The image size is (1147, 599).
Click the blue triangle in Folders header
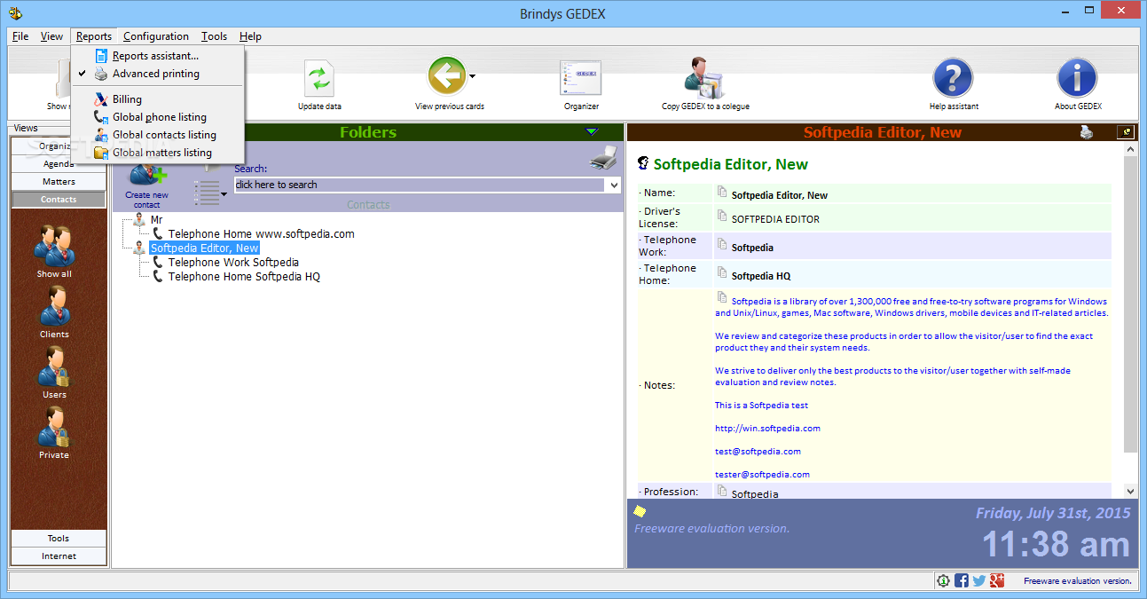tap(592, 132)
